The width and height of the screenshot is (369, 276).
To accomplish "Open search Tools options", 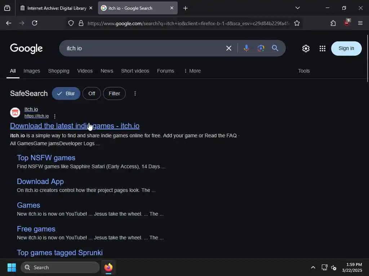I will pyautogui.click(x=304, y=71).
